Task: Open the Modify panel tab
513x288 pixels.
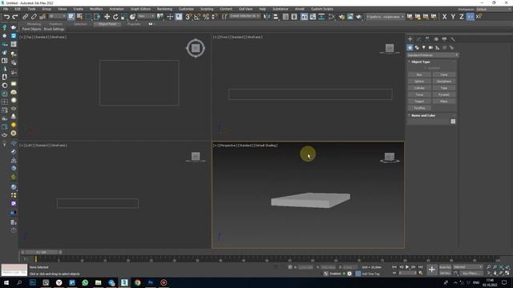Action: (x=418, y=39)
